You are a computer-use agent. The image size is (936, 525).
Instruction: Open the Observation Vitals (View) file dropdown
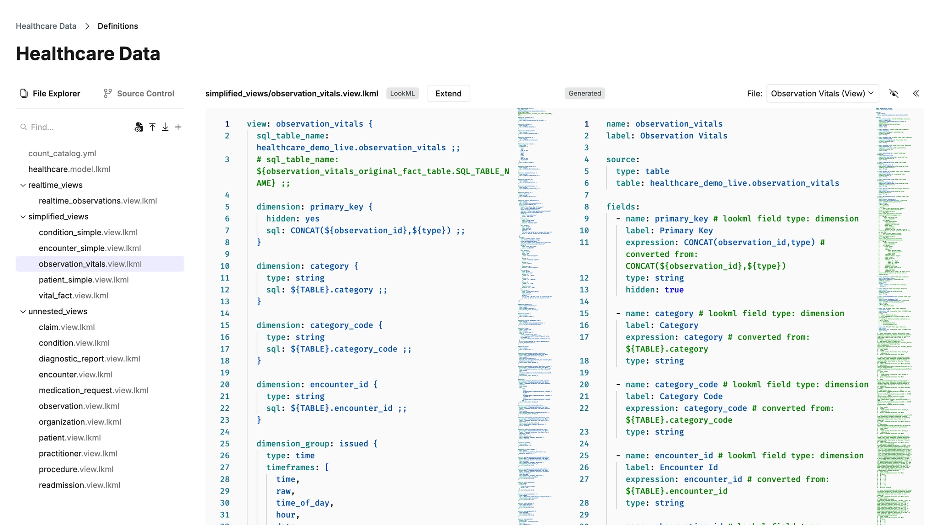click(822, 93)
